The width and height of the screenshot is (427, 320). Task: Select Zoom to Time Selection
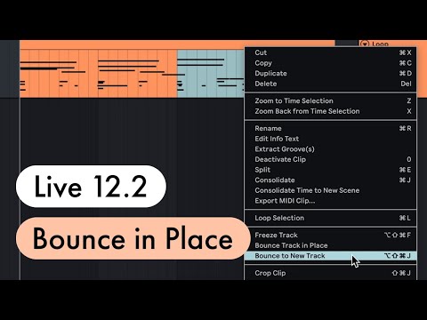330,101
